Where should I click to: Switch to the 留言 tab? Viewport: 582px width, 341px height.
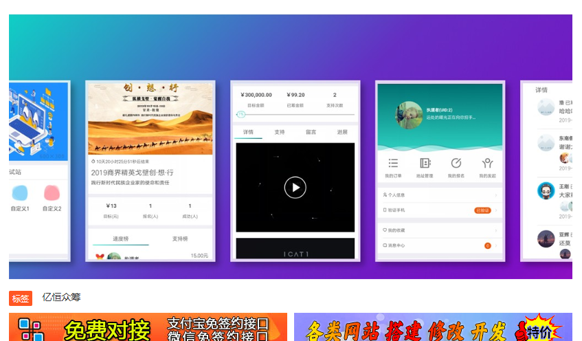[311, 132]
